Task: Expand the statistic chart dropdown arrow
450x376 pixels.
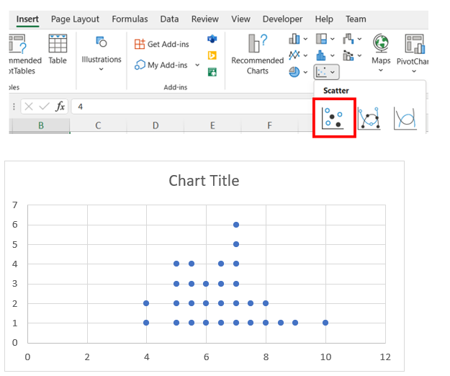Action: (x=333, y=55)
